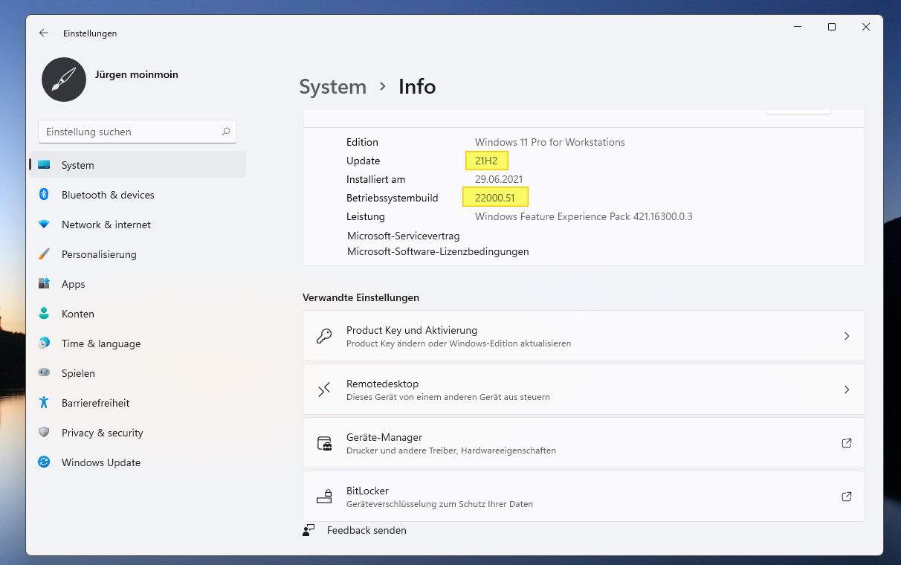Click the Feedback senden person icon

pyautogui.click(x=309, y=530)
